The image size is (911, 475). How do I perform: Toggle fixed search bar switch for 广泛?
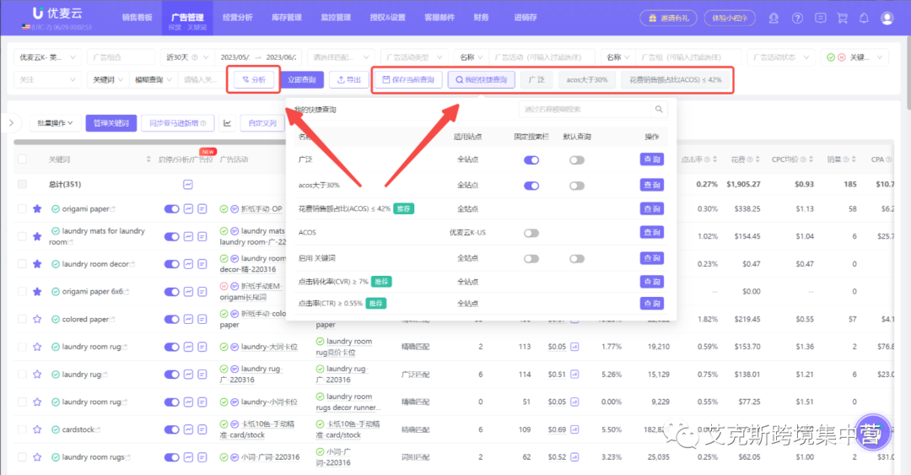531,160
